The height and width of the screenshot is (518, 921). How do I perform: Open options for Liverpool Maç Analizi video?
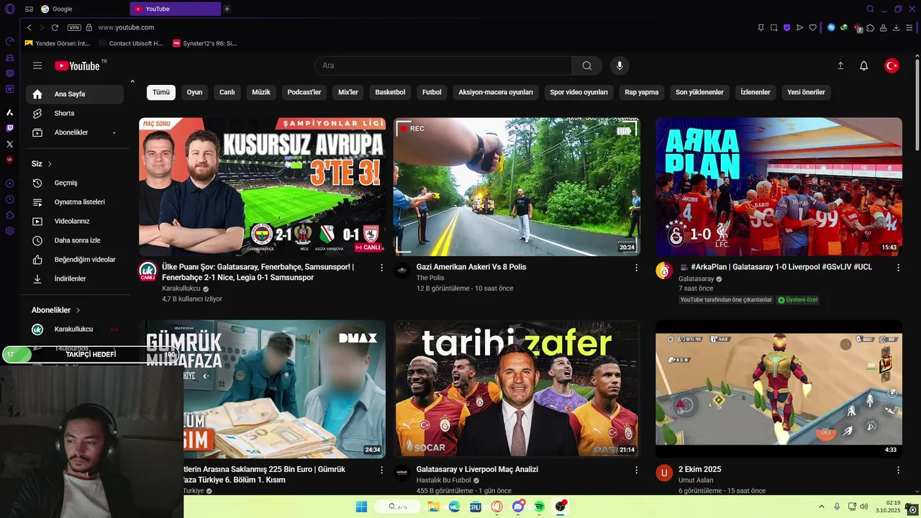point(636,470)
